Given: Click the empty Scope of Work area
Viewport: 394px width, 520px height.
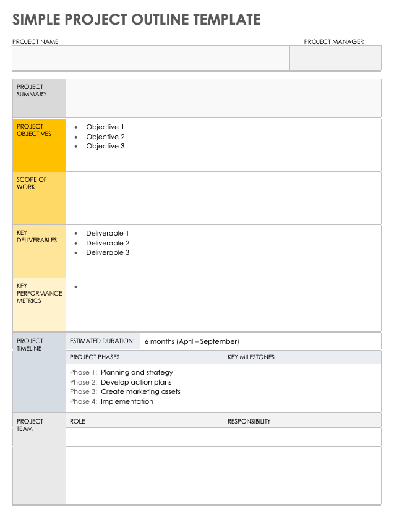Looking at the screenshot, I should 223,198.
